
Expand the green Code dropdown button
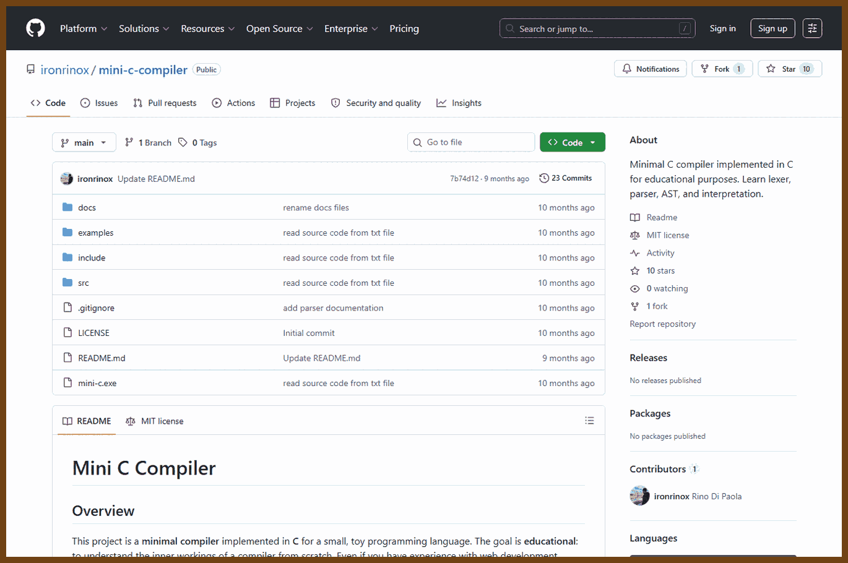coord(572,142)
